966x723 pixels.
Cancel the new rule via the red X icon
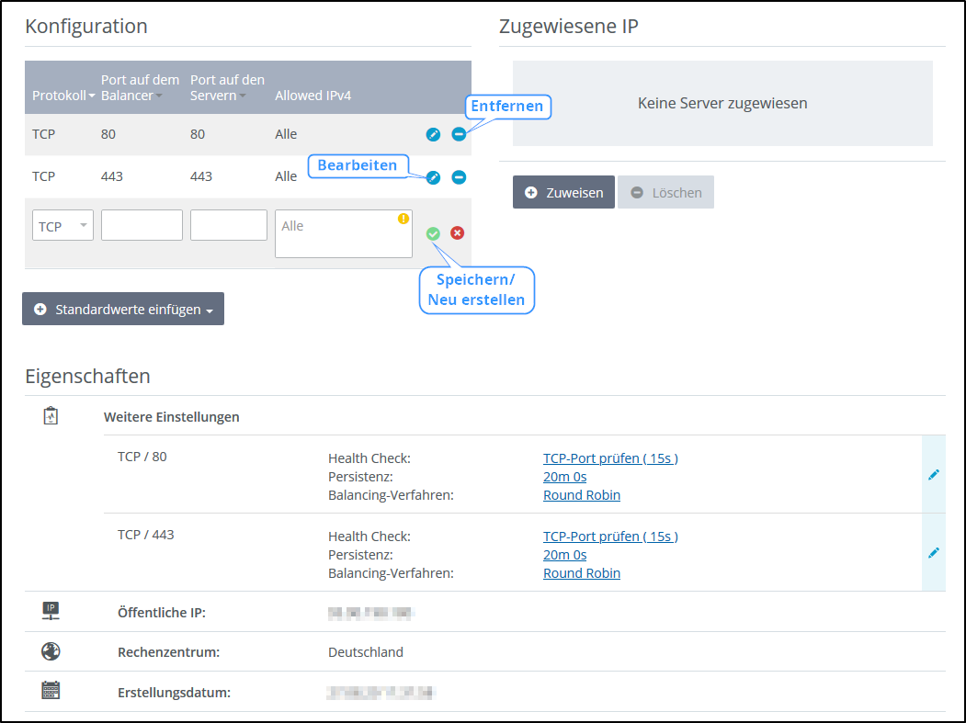457,233
